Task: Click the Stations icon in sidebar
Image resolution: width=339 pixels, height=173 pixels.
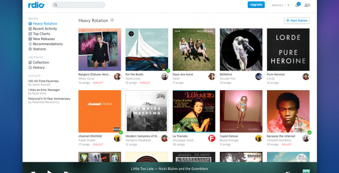Action: [x=30, y=49]
